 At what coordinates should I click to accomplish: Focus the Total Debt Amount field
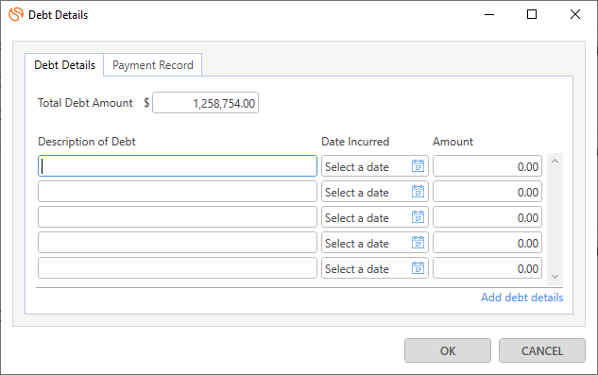tap(206, 103)
